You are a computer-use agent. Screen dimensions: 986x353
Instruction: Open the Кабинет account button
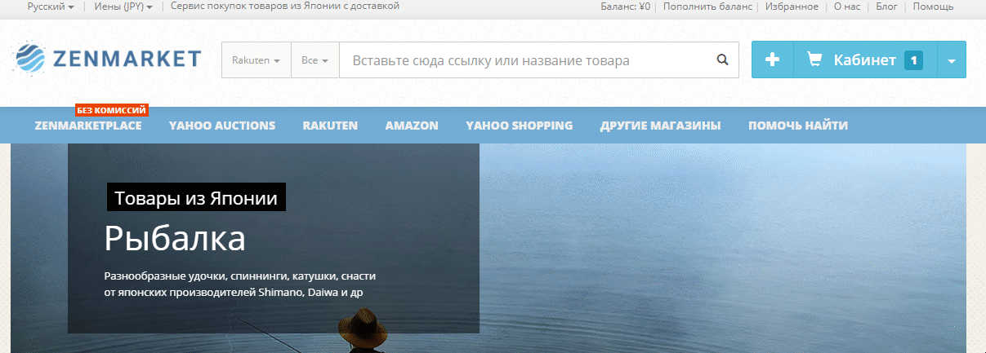tap(864, 60)
